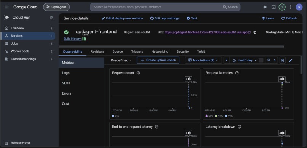Image resolution: width=307 pixels, height=148 pixels.
Task: Click the pencil edit dashboard icon
Action: [291, 60]
